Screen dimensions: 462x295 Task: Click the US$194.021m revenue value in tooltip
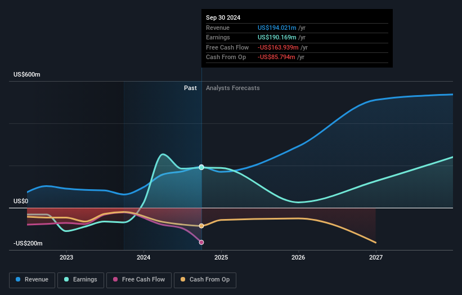click(277, 28)
